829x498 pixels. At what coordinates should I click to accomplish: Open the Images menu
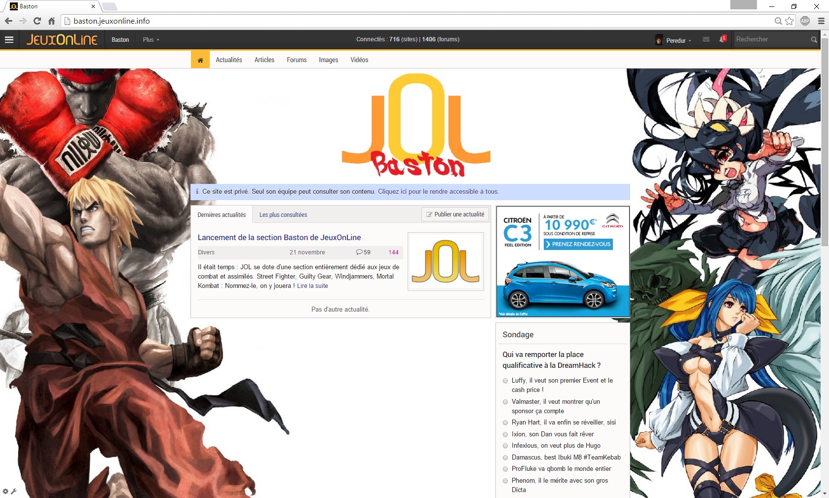click(x=329, y=60)
